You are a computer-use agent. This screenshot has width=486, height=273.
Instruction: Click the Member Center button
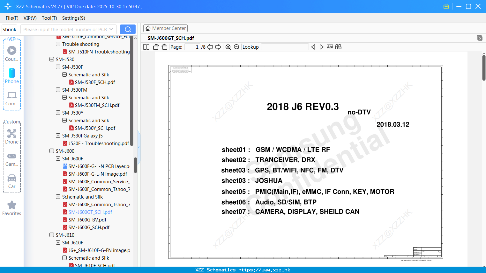[165, 28]
